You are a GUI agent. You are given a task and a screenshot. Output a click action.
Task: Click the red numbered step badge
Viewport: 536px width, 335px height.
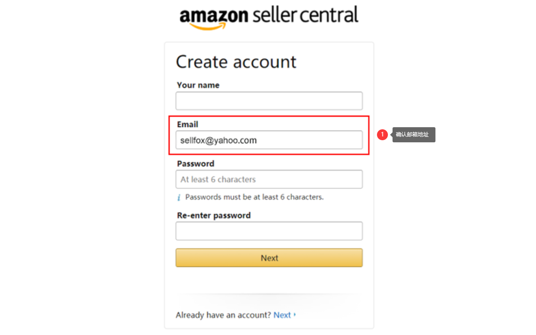[382, 135]
